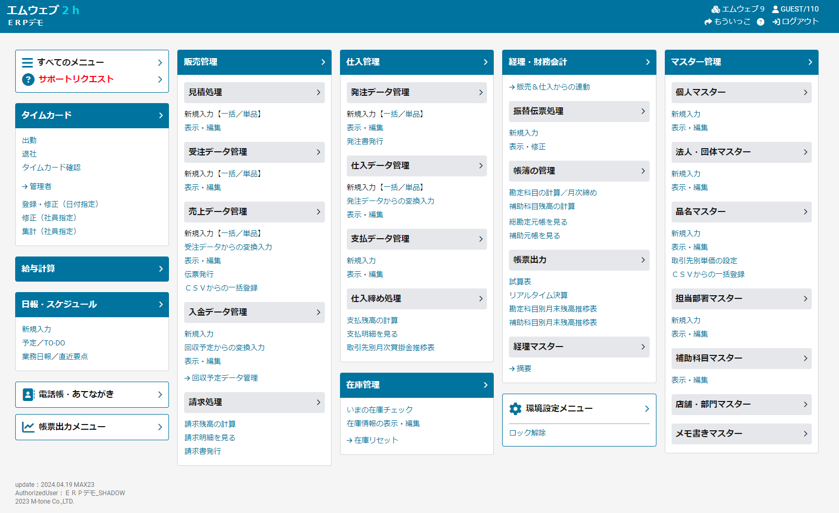
Task: Click the エムウェブ 2h ERPデモ logo
Action: point(43,16)
